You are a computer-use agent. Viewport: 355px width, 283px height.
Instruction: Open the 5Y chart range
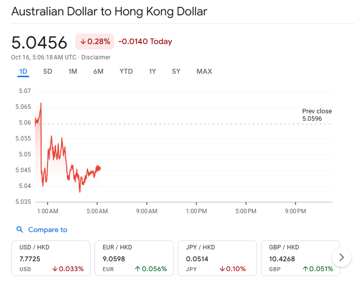176,71
